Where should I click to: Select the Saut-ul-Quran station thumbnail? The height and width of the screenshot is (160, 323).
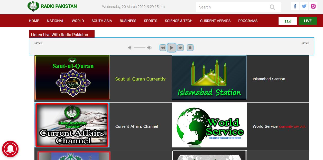coord(72,77)
